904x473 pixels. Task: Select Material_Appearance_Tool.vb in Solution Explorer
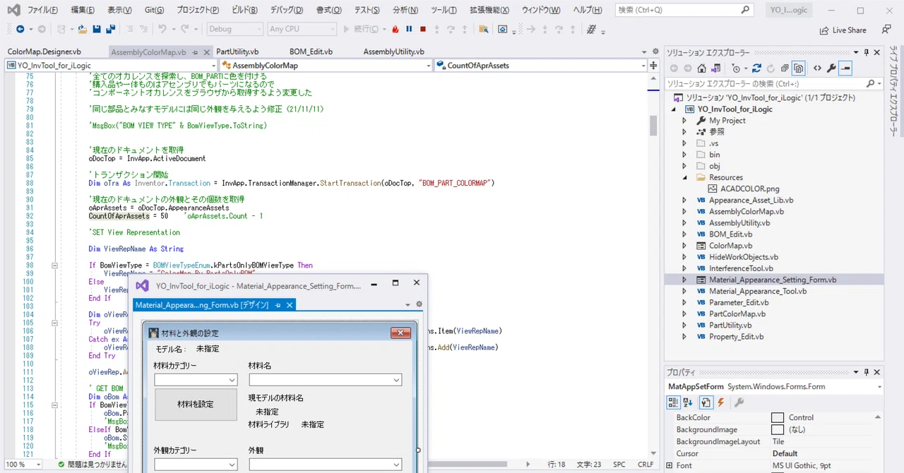click(758, 291)
